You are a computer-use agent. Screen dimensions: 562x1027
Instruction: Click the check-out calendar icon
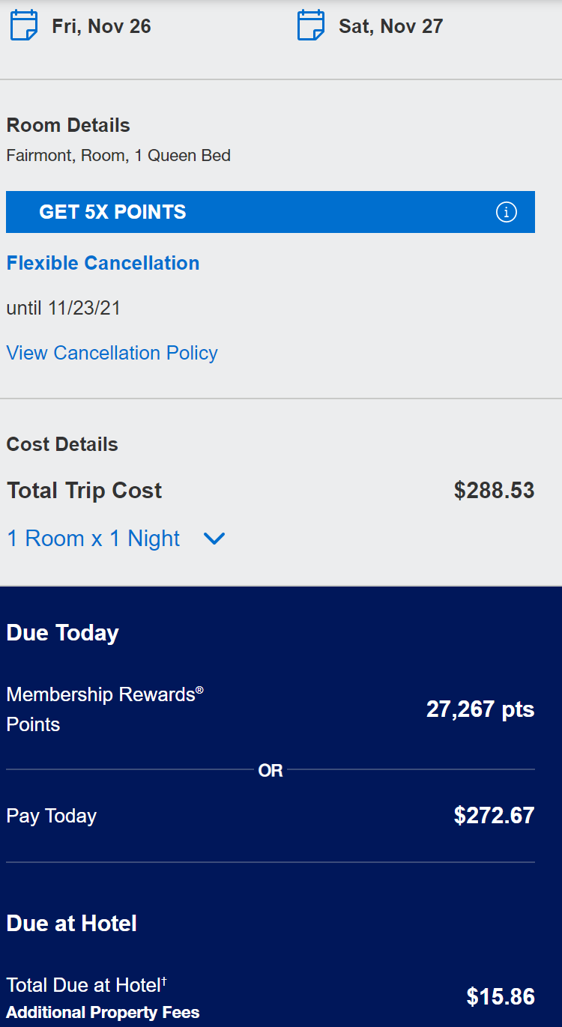pyautogui.click(x=311, y=25)
